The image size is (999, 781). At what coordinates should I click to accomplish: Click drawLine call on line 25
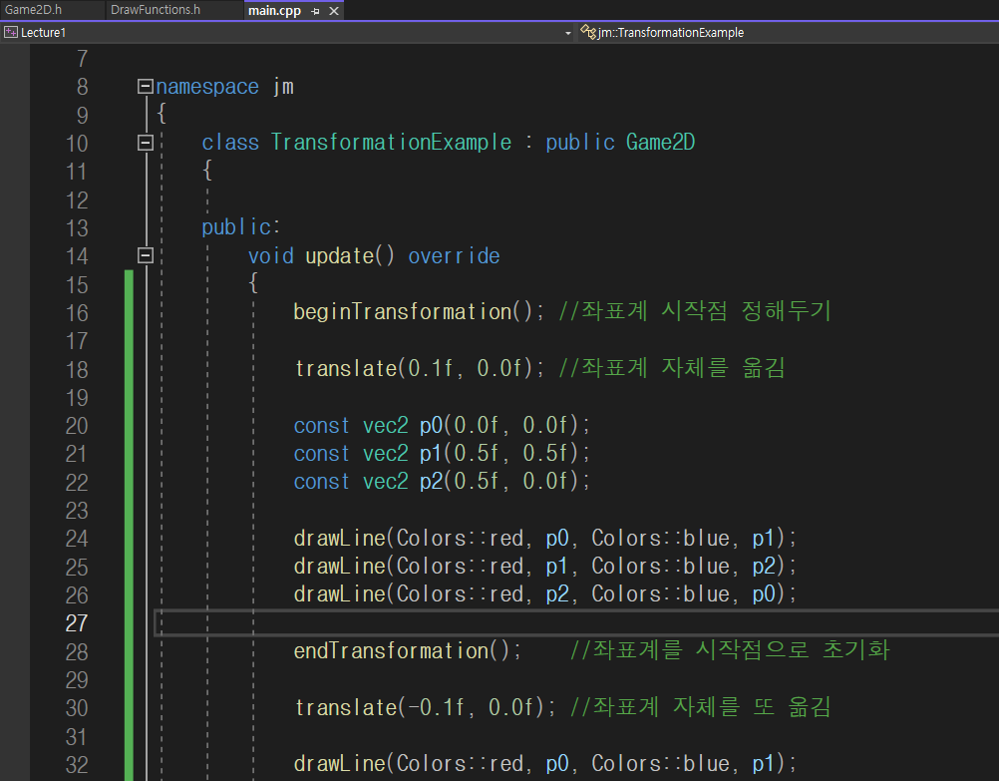click(545, 567)
